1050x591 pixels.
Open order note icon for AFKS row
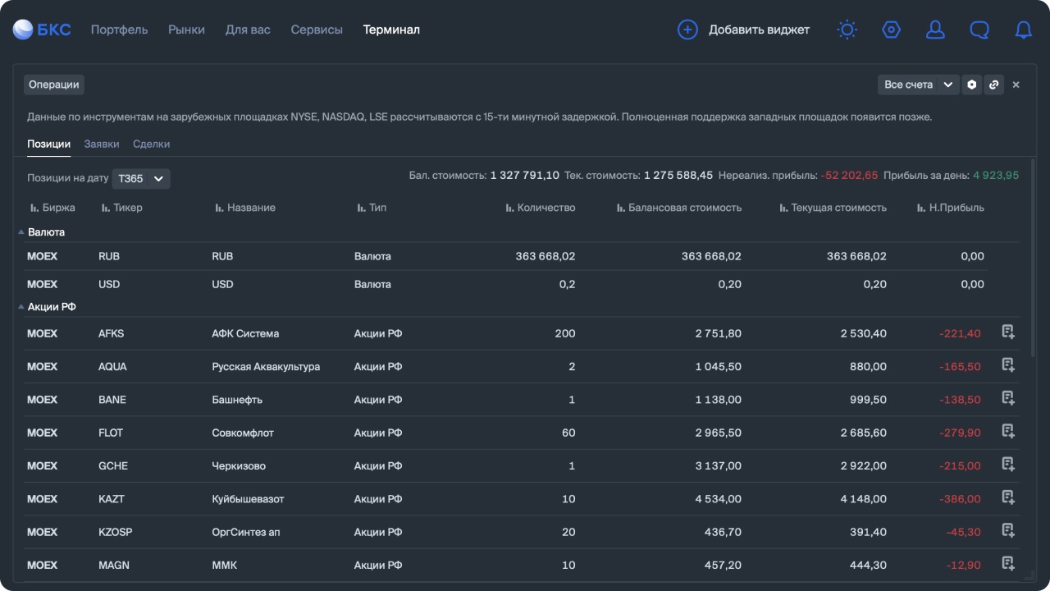click(x=1008, y=332)
